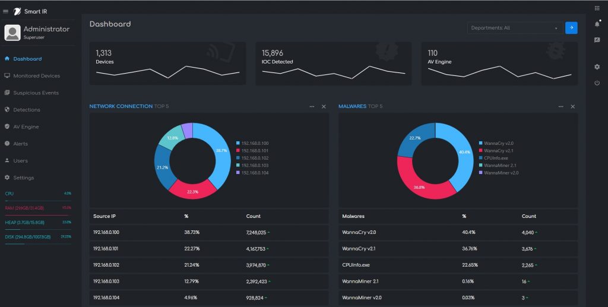Toggle the hamburger sidebar menu
608x307 pixels.
click(6, 11)
